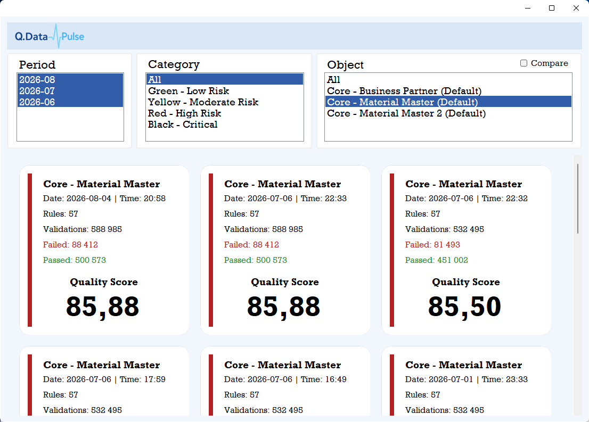Open the card timed 22:33
589x422 pixels.
(x=285, y=250)
